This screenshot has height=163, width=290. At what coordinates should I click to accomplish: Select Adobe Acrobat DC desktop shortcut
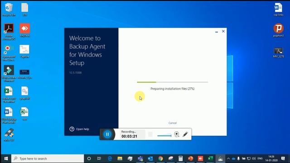pyautogui.click(x=9, y=32)
